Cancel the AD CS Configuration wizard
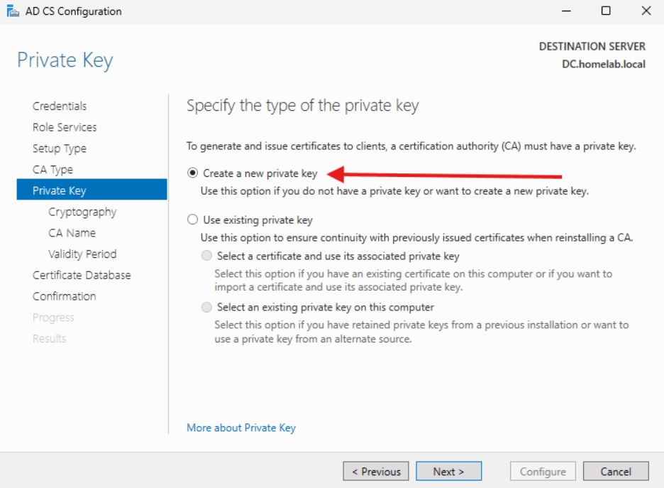 tap(615, 471)
